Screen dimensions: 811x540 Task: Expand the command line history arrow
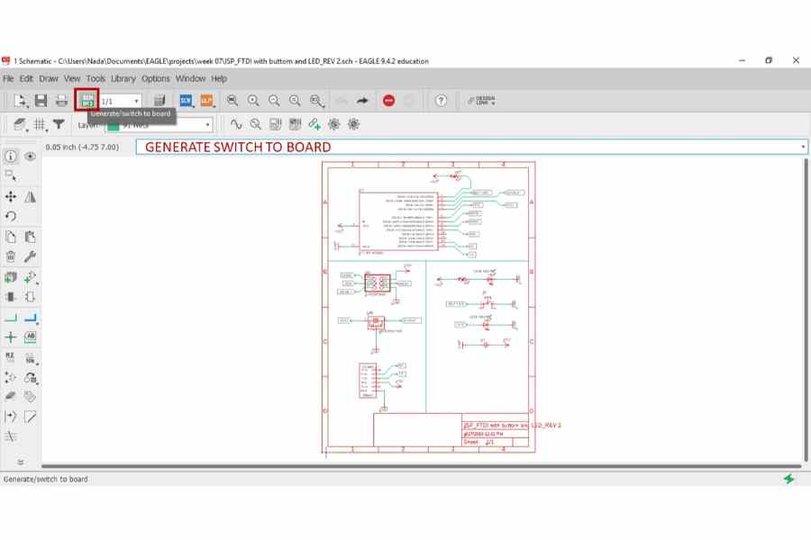pos(803,147)
